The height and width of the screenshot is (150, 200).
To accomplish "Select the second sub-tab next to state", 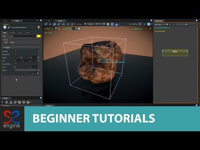I will [12, 32].
